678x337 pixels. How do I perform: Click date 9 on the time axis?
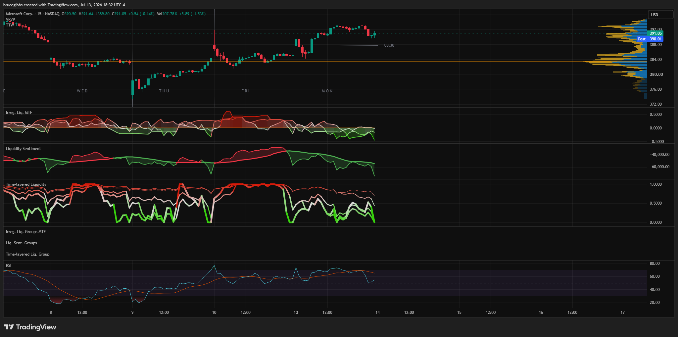132,313
